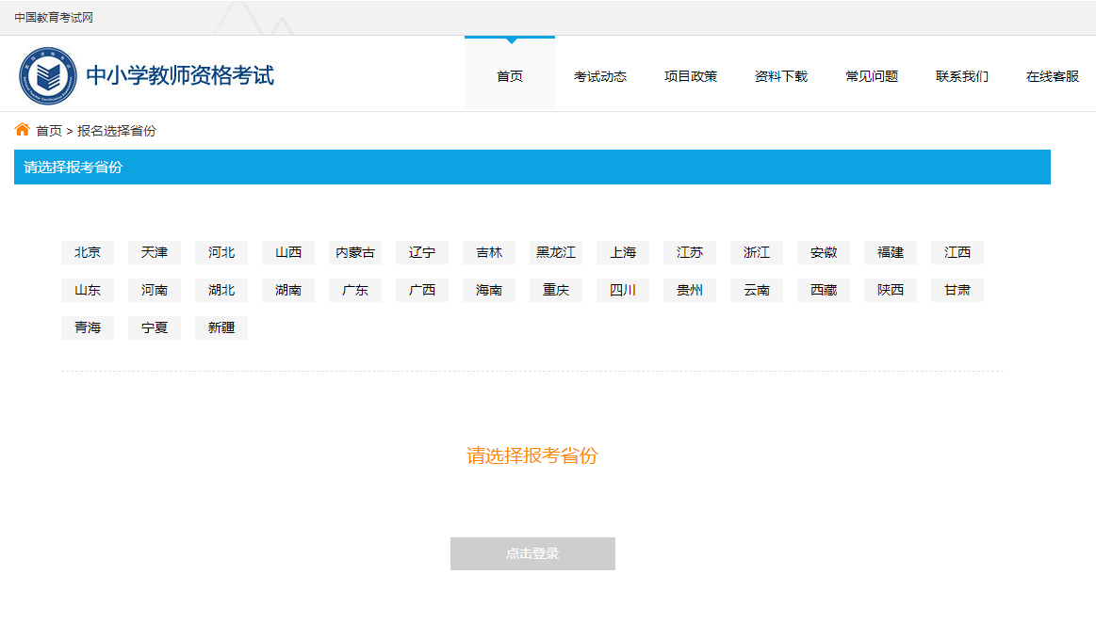Select province 黑龙江
This screenshot has width=1096, height=622.
tap(556, 252)
